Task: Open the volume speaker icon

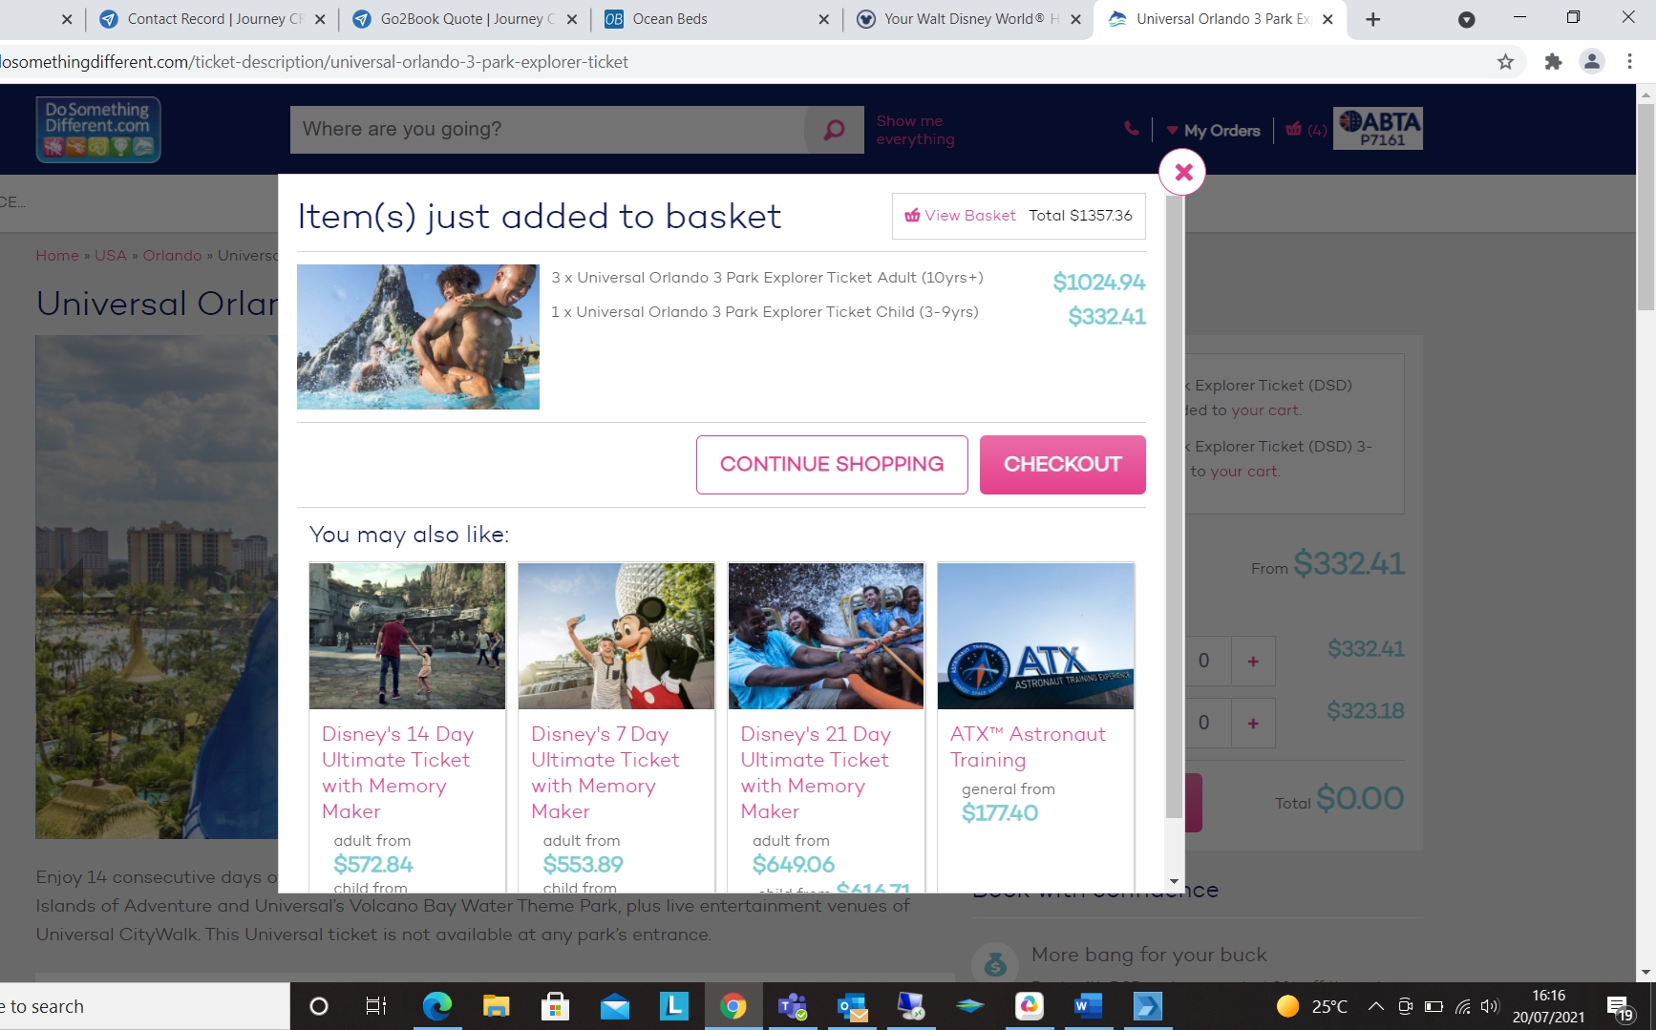Action: coord(1490,1006)
